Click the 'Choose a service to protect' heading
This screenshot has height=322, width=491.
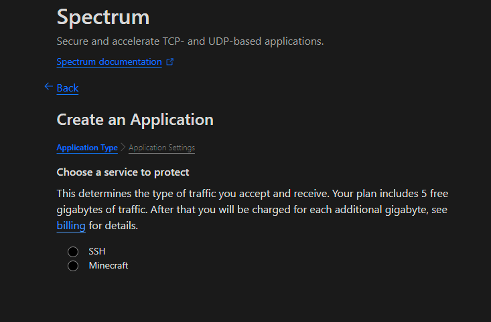point(123,172)
